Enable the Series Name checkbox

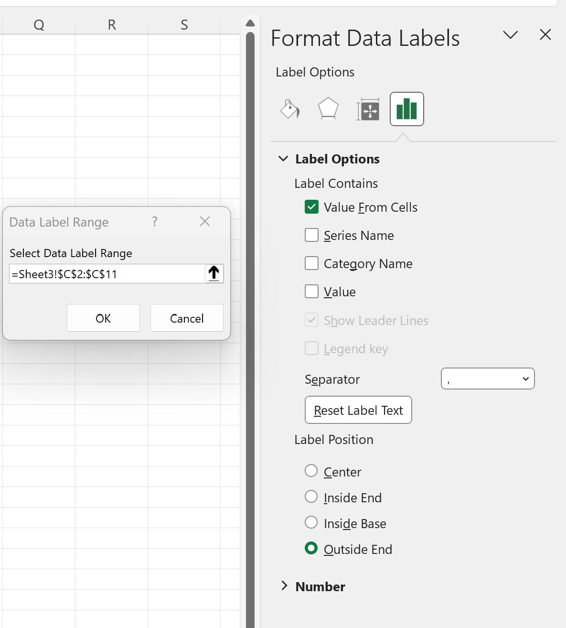pyautogui.click(x=312, y=235)
